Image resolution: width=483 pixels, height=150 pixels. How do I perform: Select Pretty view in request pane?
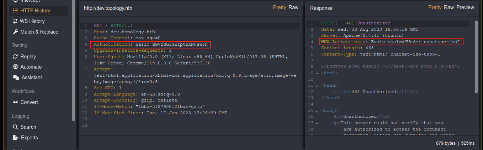pyautogui.click(x=279, y=7)
